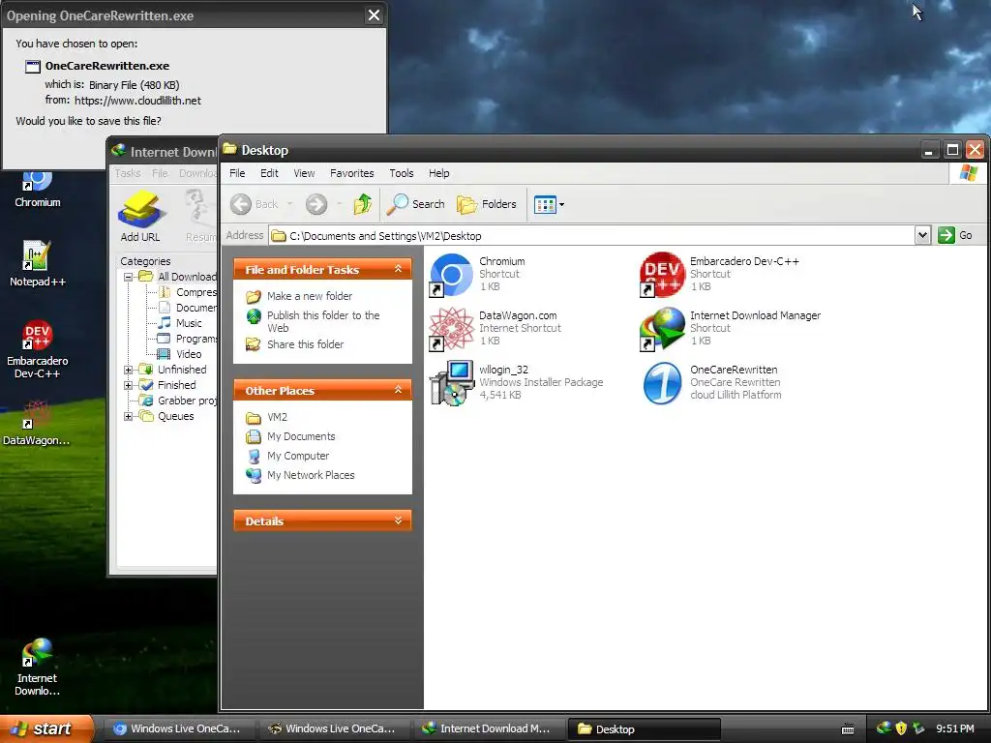Click the Up folder toolbar icon
The height and width of the screenshot is (743, 991).
pyautogui.click(x=363, y=204)
